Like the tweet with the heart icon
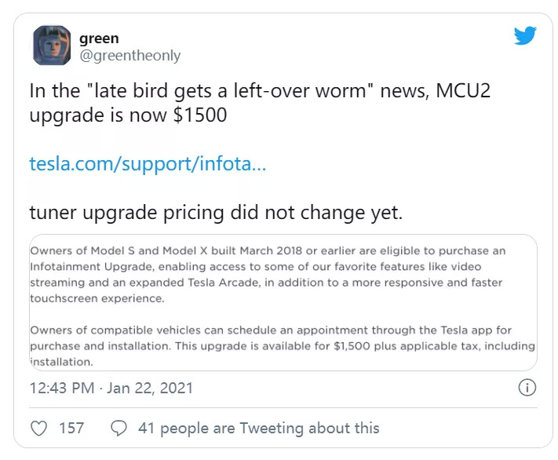This screenshot has height=460, width=558. click(38, 428)
